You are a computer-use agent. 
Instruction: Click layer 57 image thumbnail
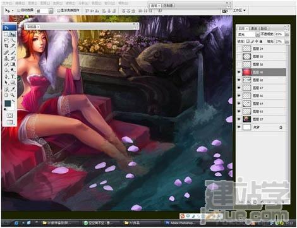[x=246, y=119]
